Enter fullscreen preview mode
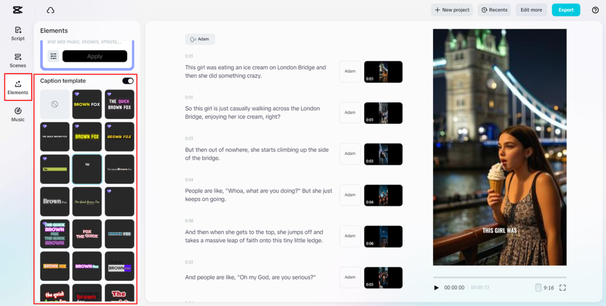 click(562, 287)
